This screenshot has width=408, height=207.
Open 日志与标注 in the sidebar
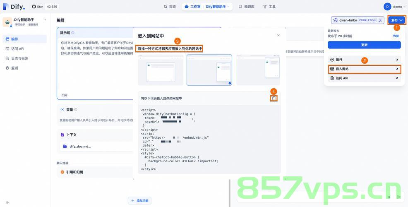[x=25, y=58]
